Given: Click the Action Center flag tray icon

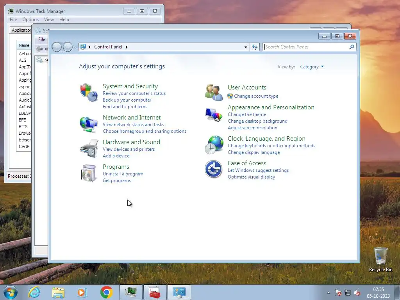Looking at the screenshot, I should (x=338, y=293).
